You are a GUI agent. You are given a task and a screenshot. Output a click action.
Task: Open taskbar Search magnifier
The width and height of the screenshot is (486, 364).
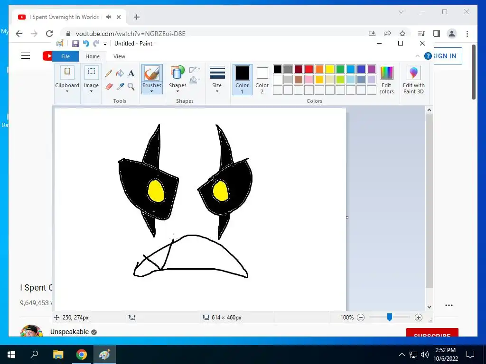(x=34, y=355)
